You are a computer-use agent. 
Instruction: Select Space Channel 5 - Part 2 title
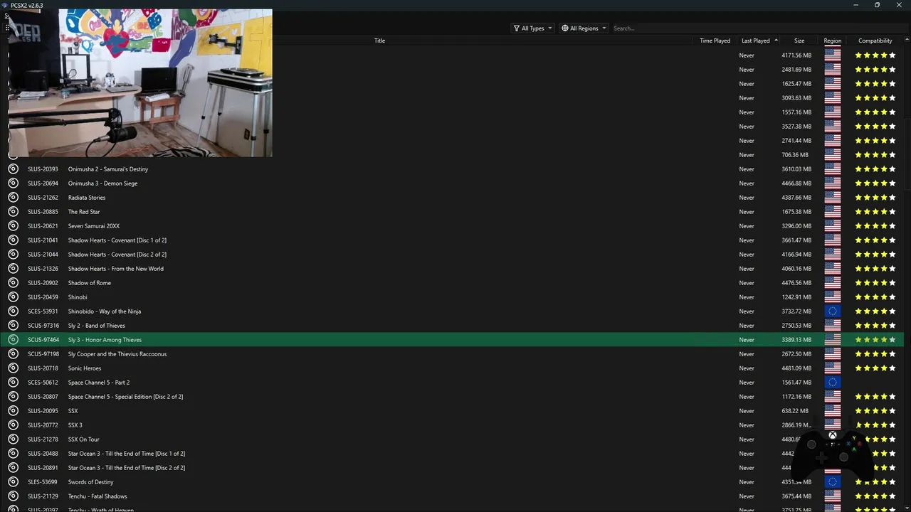click(x=99, y=383)
